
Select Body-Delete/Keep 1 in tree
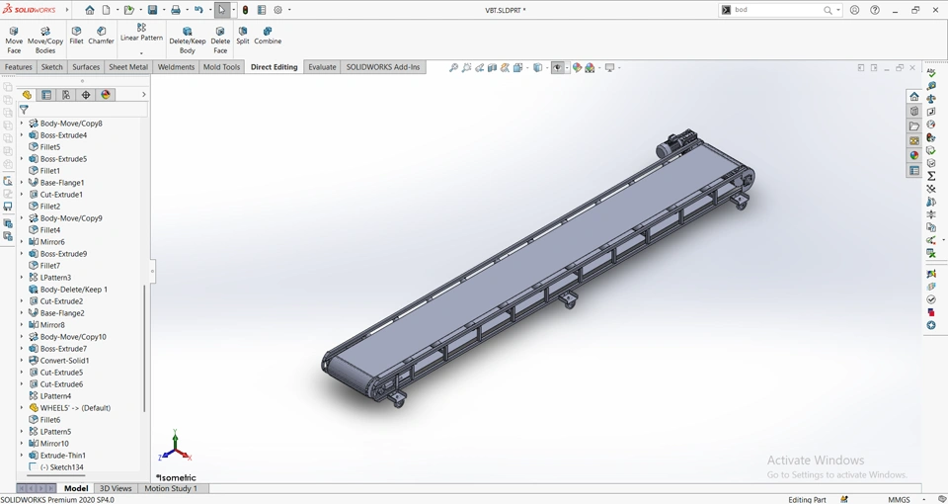74,290
